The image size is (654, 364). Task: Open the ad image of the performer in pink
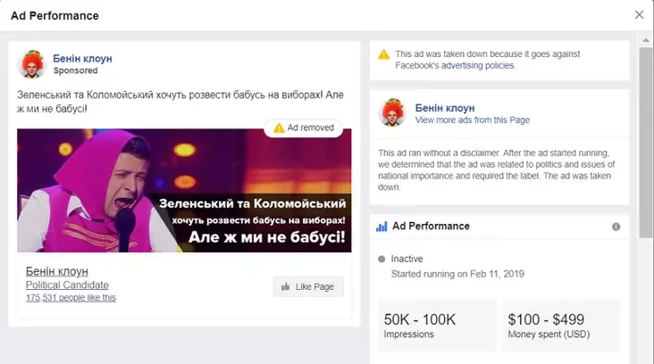[x=184, y=190]
